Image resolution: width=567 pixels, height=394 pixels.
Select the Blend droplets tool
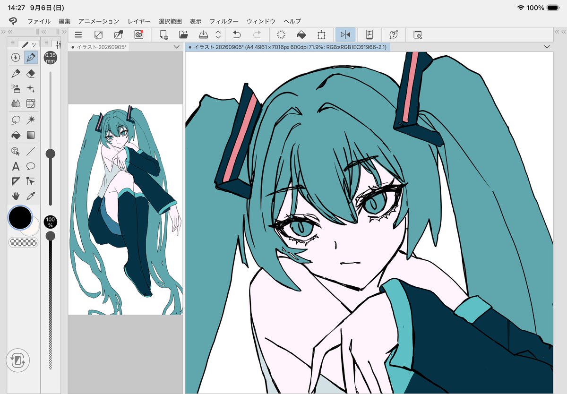tap(16, 103)
